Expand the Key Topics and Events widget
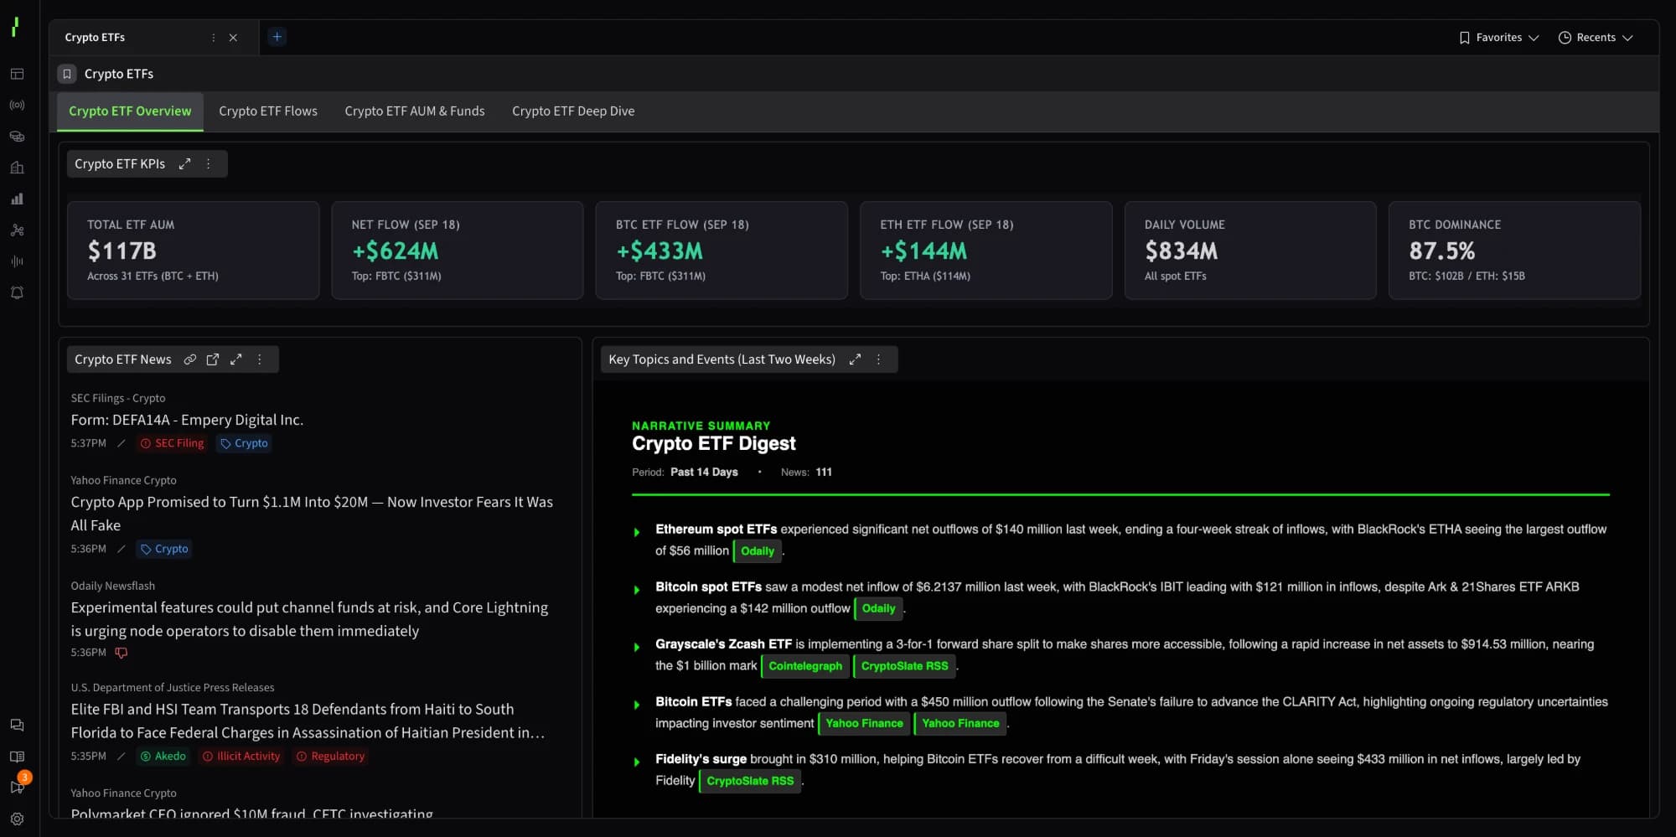This screenshot has width=1676, height=837. [x=855, y=359]
